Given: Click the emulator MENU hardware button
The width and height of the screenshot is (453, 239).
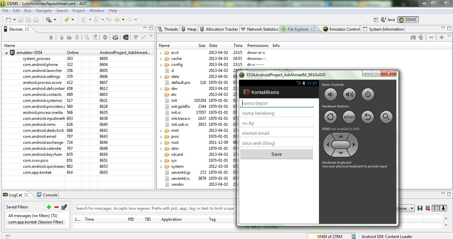Looking at the screenshot, I should [349, 117].
